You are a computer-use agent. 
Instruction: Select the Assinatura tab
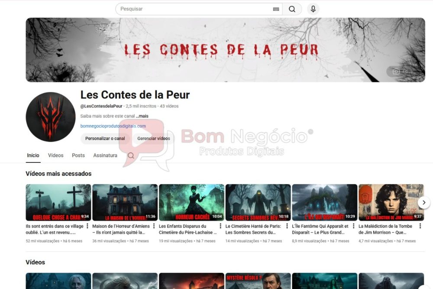pyautogui.click(x=105, y=155)
